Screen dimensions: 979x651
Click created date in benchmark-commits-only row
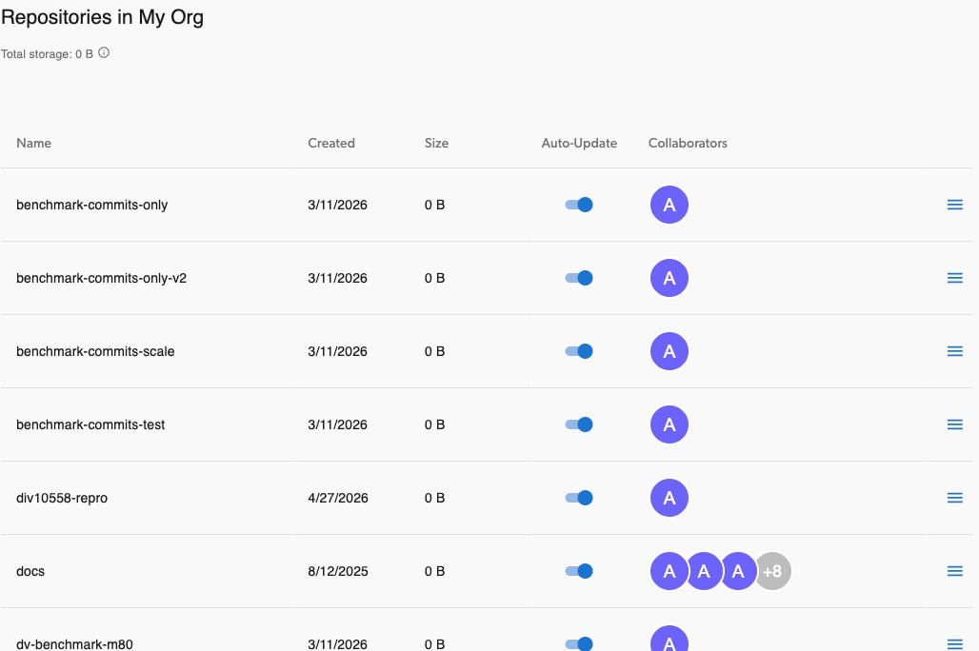tap(337, 205)
